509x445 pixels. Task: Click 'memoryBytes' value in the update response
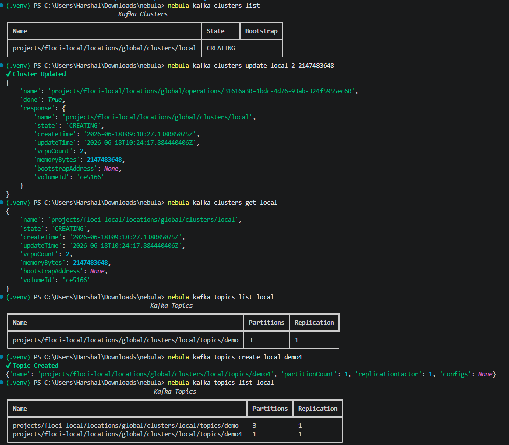point(104,159)
